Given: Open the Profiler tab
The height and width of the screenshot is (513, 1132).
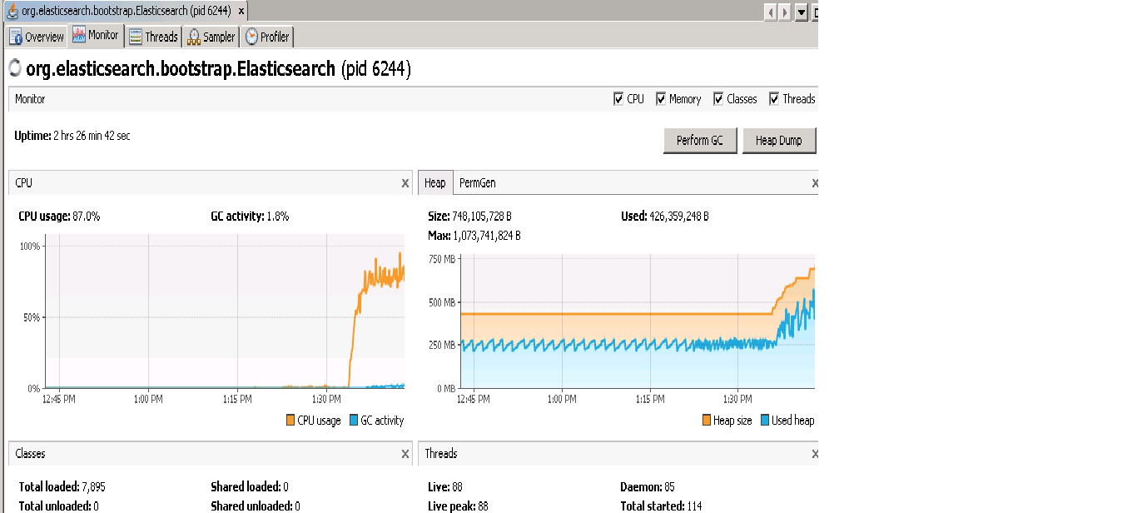Looking at the screenshot, I should click(x=267, y=37).
